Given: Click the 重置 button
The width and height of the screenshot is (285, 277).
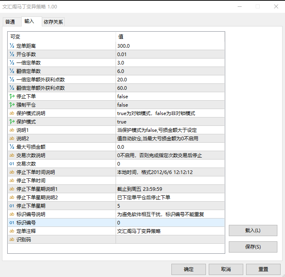Looking at the screenshot, I should tap(263, 269).
